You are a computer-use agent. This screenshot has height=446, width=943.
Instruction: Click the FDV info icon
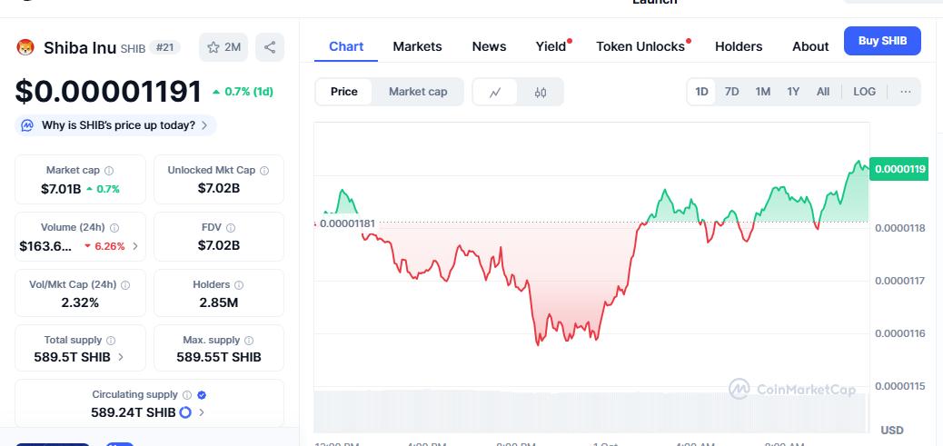point(231,228)
